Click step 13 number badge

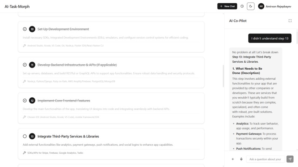(32, 136)
